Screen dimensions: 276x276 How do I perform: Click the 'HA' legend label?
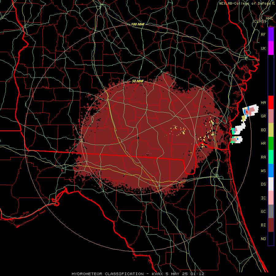tap(263, 103)
